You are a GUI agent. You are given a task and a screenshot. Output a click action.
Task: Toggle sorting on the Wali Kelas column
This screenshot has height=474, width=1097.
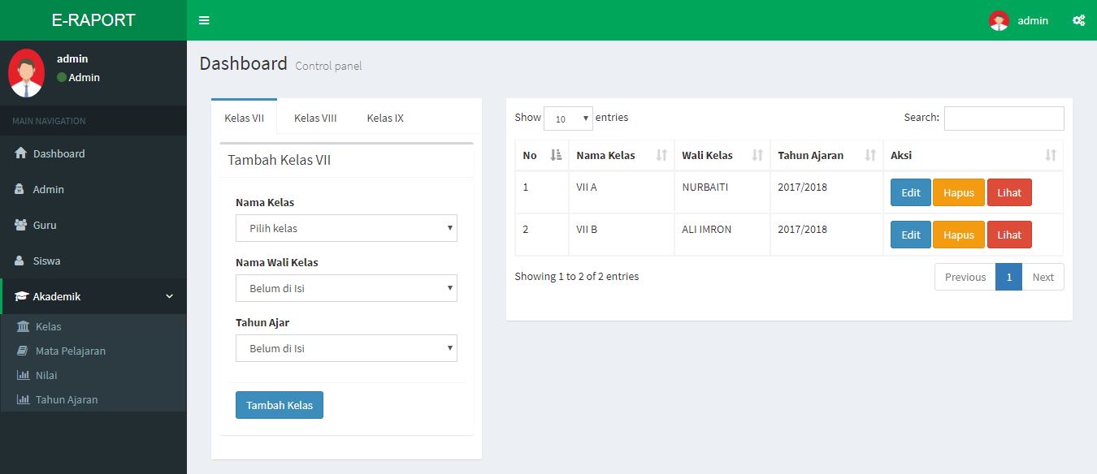tap(759, 154)
